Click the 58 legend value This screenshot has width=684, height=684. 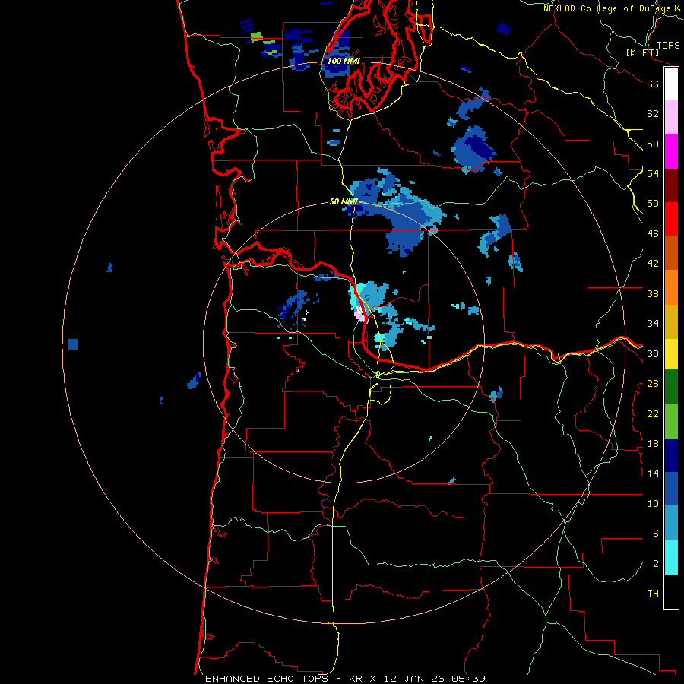[x=653, y=144]
